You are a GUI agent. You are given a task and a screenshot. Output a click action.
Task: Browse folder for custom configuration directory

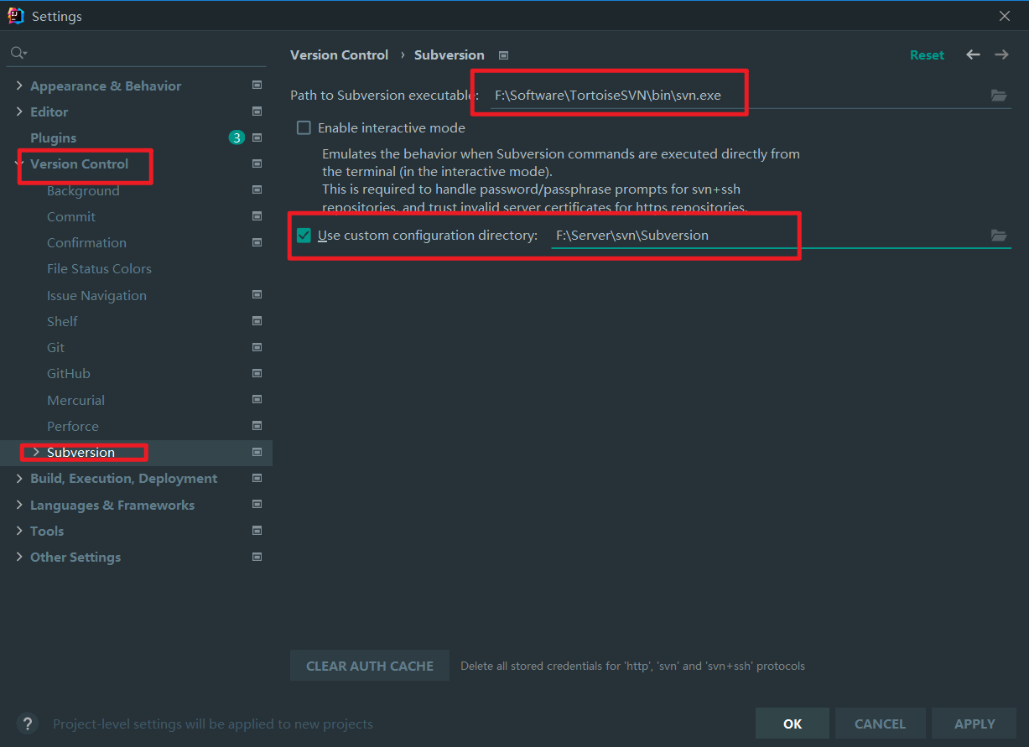(x=998, y=236)
